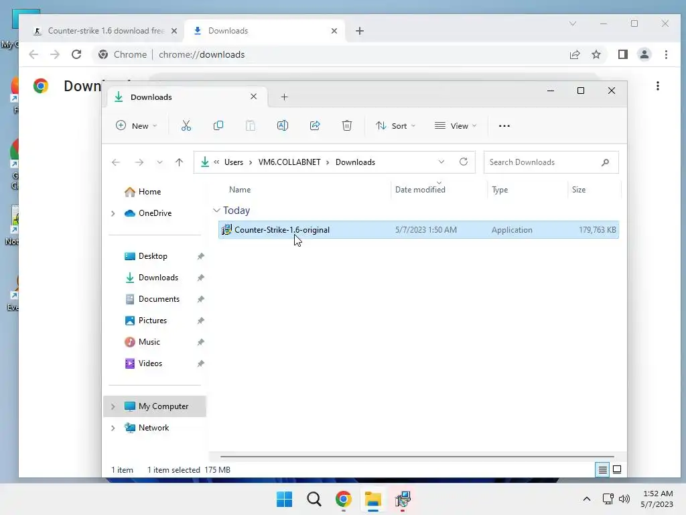Viewport: 686px width, 515px height.
Task: Sort by Date modified column header
Action: (x=420, y=190)
